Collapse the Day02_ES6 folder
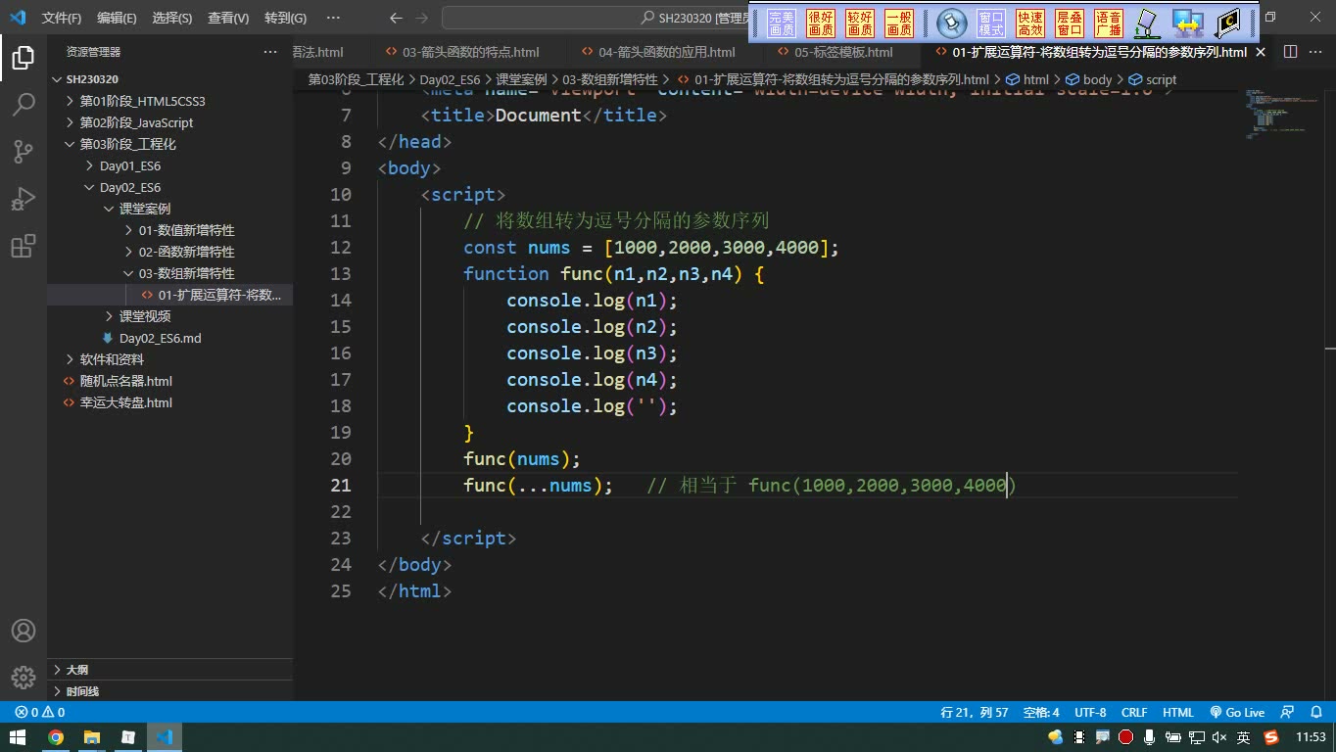 (x=130, y=187)
